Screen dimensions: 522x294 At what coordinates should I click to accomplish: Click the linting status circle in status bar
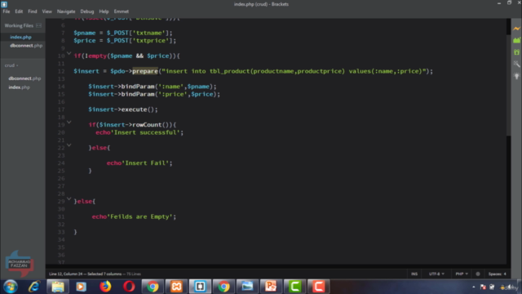[x=478, y=274]
